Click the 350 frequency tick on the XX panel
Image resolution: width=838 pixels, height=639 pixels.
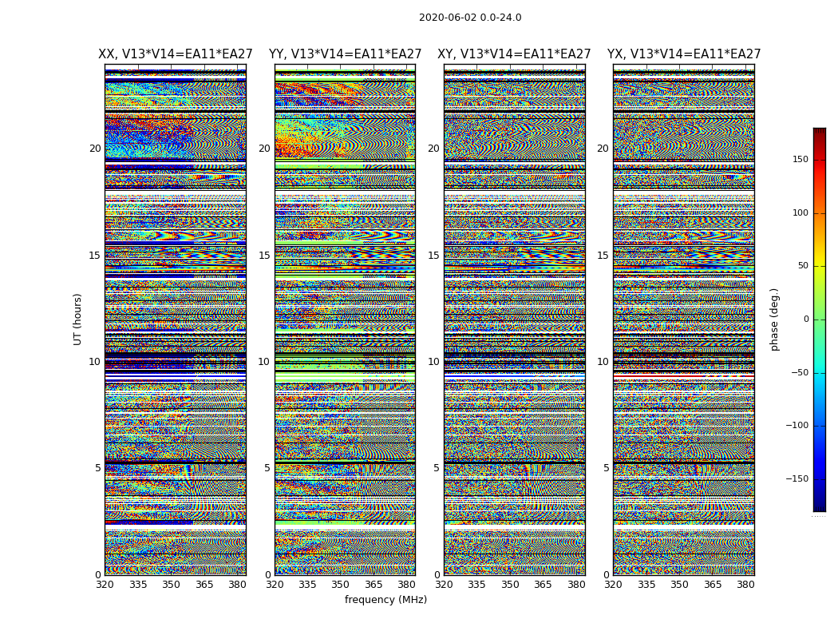[171, 585]
